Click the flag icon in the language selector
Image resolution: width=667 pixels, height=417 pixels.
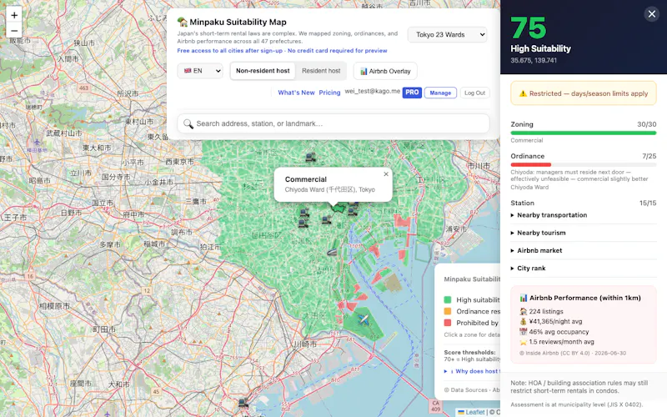point(188,71)
